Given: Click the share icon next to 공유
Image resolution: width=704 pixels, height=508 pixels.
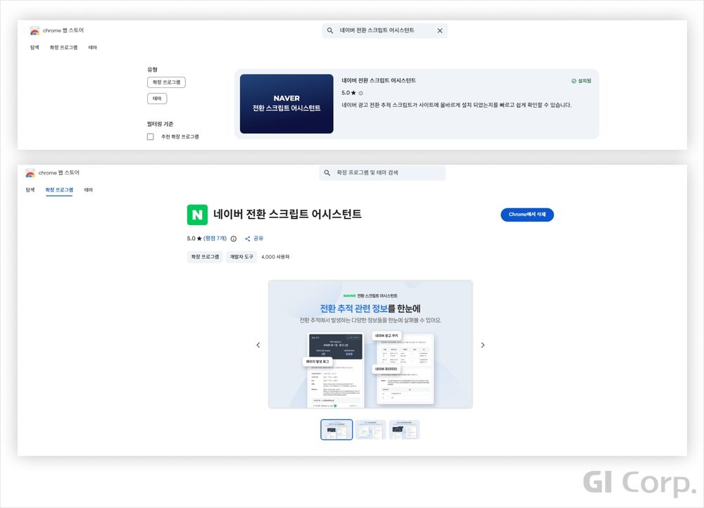Looking at the screenshot, I should pyautogui.click(x=247, y=239).
